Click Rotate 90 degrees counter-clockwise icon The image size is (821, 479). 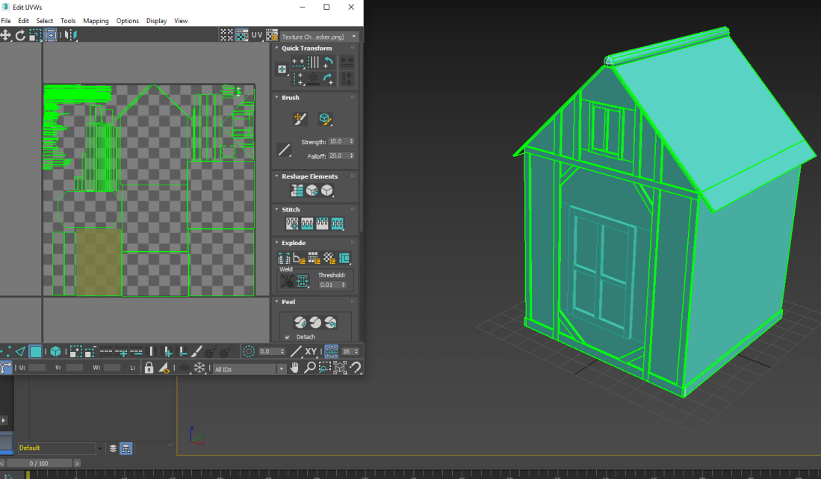[x=328, y=62]
